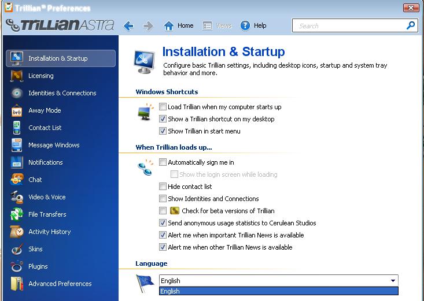The height and width of the screenshot is (301, 424).
Task: Click the Windows Shortcuts section heading
Action: (x=167, y=92)
